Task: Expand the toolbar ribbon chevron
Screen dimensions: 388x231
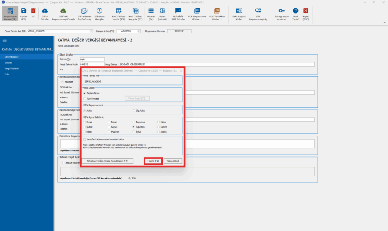Action: click(385, 22)
